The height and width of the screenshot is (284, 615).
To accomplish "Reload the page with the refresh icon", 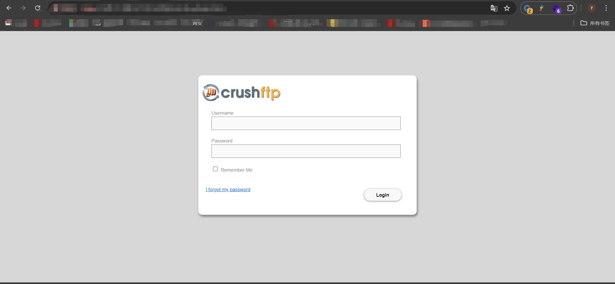I will click(37, 8).
